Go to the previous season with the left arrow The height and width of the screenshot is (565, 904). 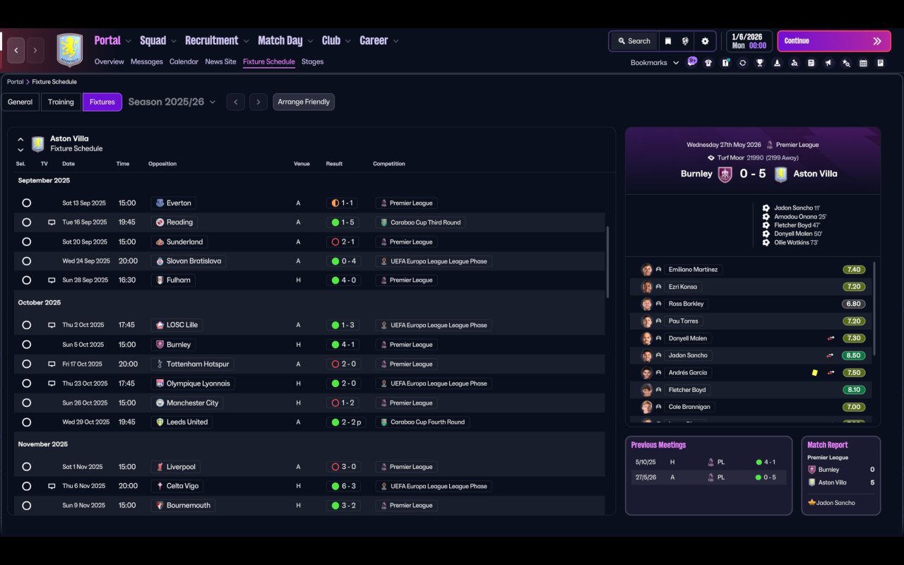[x=236, y=102]
